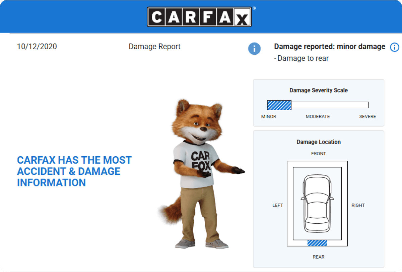Open the outlined info icon beside minor damage
This screenshot has height=272, width=402.
click(395, 47)
